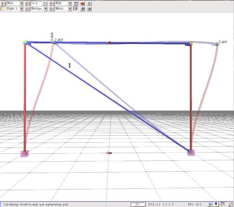Select the right pink base support
The image size is (234, 207).
(x=191, y=153)
